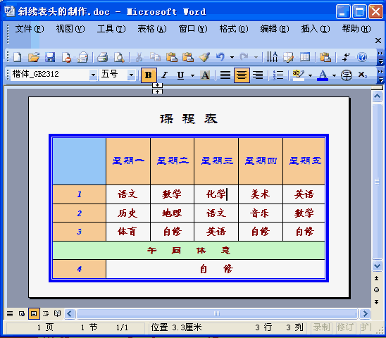This screenshot has height=338, width=386.
Task: Toggle right alignment
Action: pyautogui.click(x=258, y=75)
